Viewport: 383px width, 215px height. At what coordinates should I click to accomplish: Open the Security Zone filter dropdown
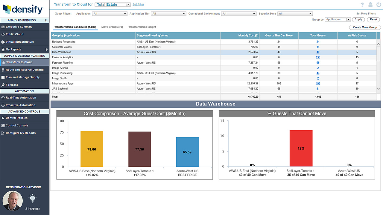[x=295, y=14]
